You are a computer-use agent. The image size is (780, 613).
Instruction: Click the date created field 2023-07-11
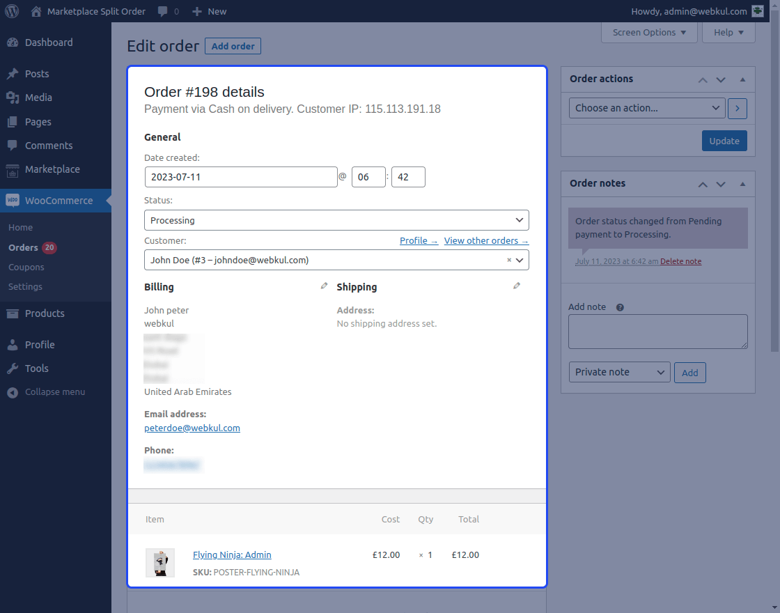[241, 177]
